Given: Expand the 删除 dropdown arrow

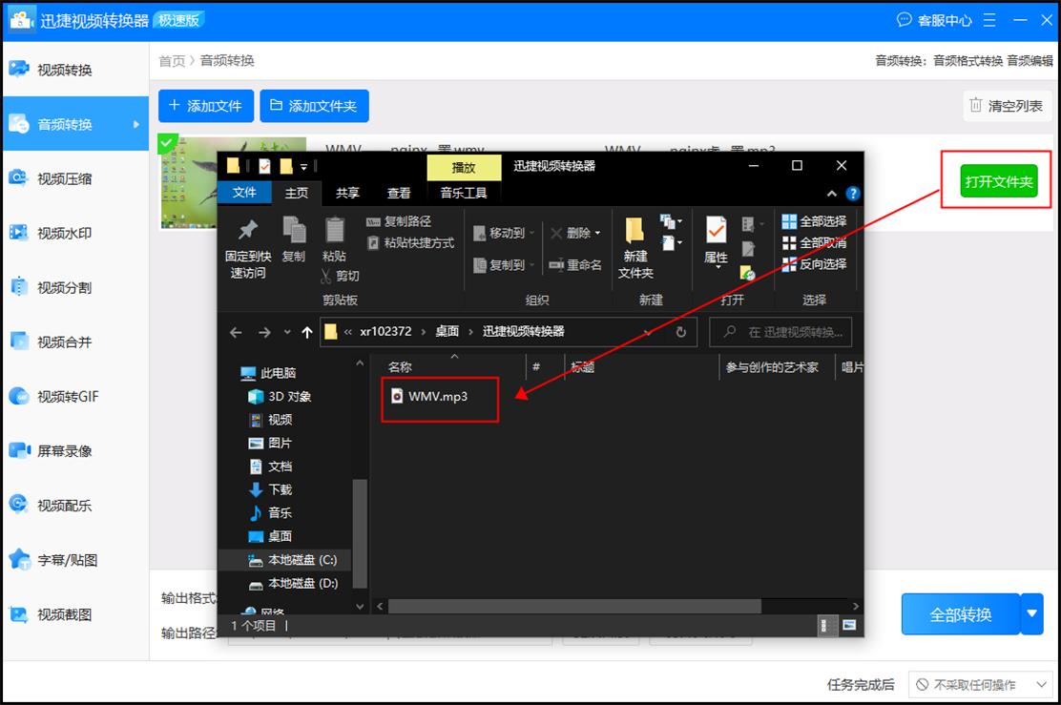Looking at the screenshot, I should 599,232.
